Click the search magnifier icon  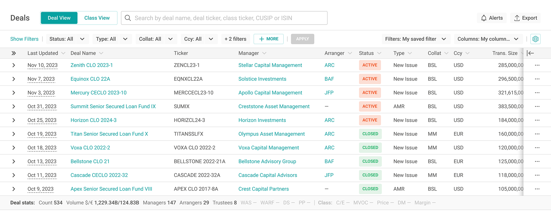pyautogui.click(x=128, y=18)
